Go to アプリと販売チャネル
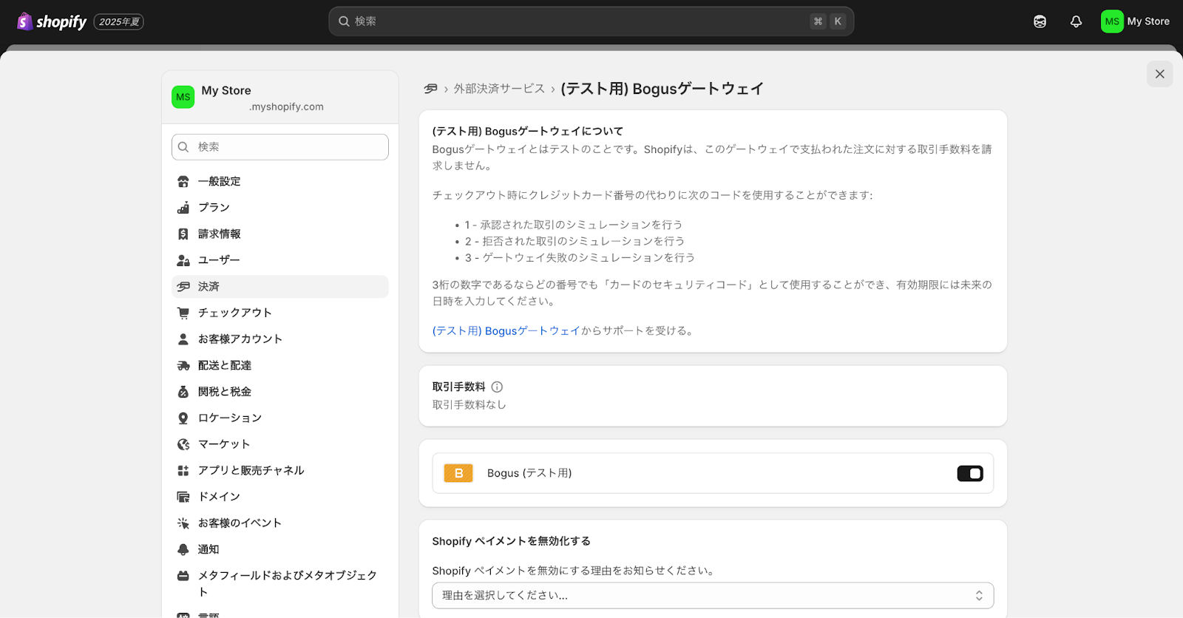Screen dimensions: 1183x618 pos(279,470)
